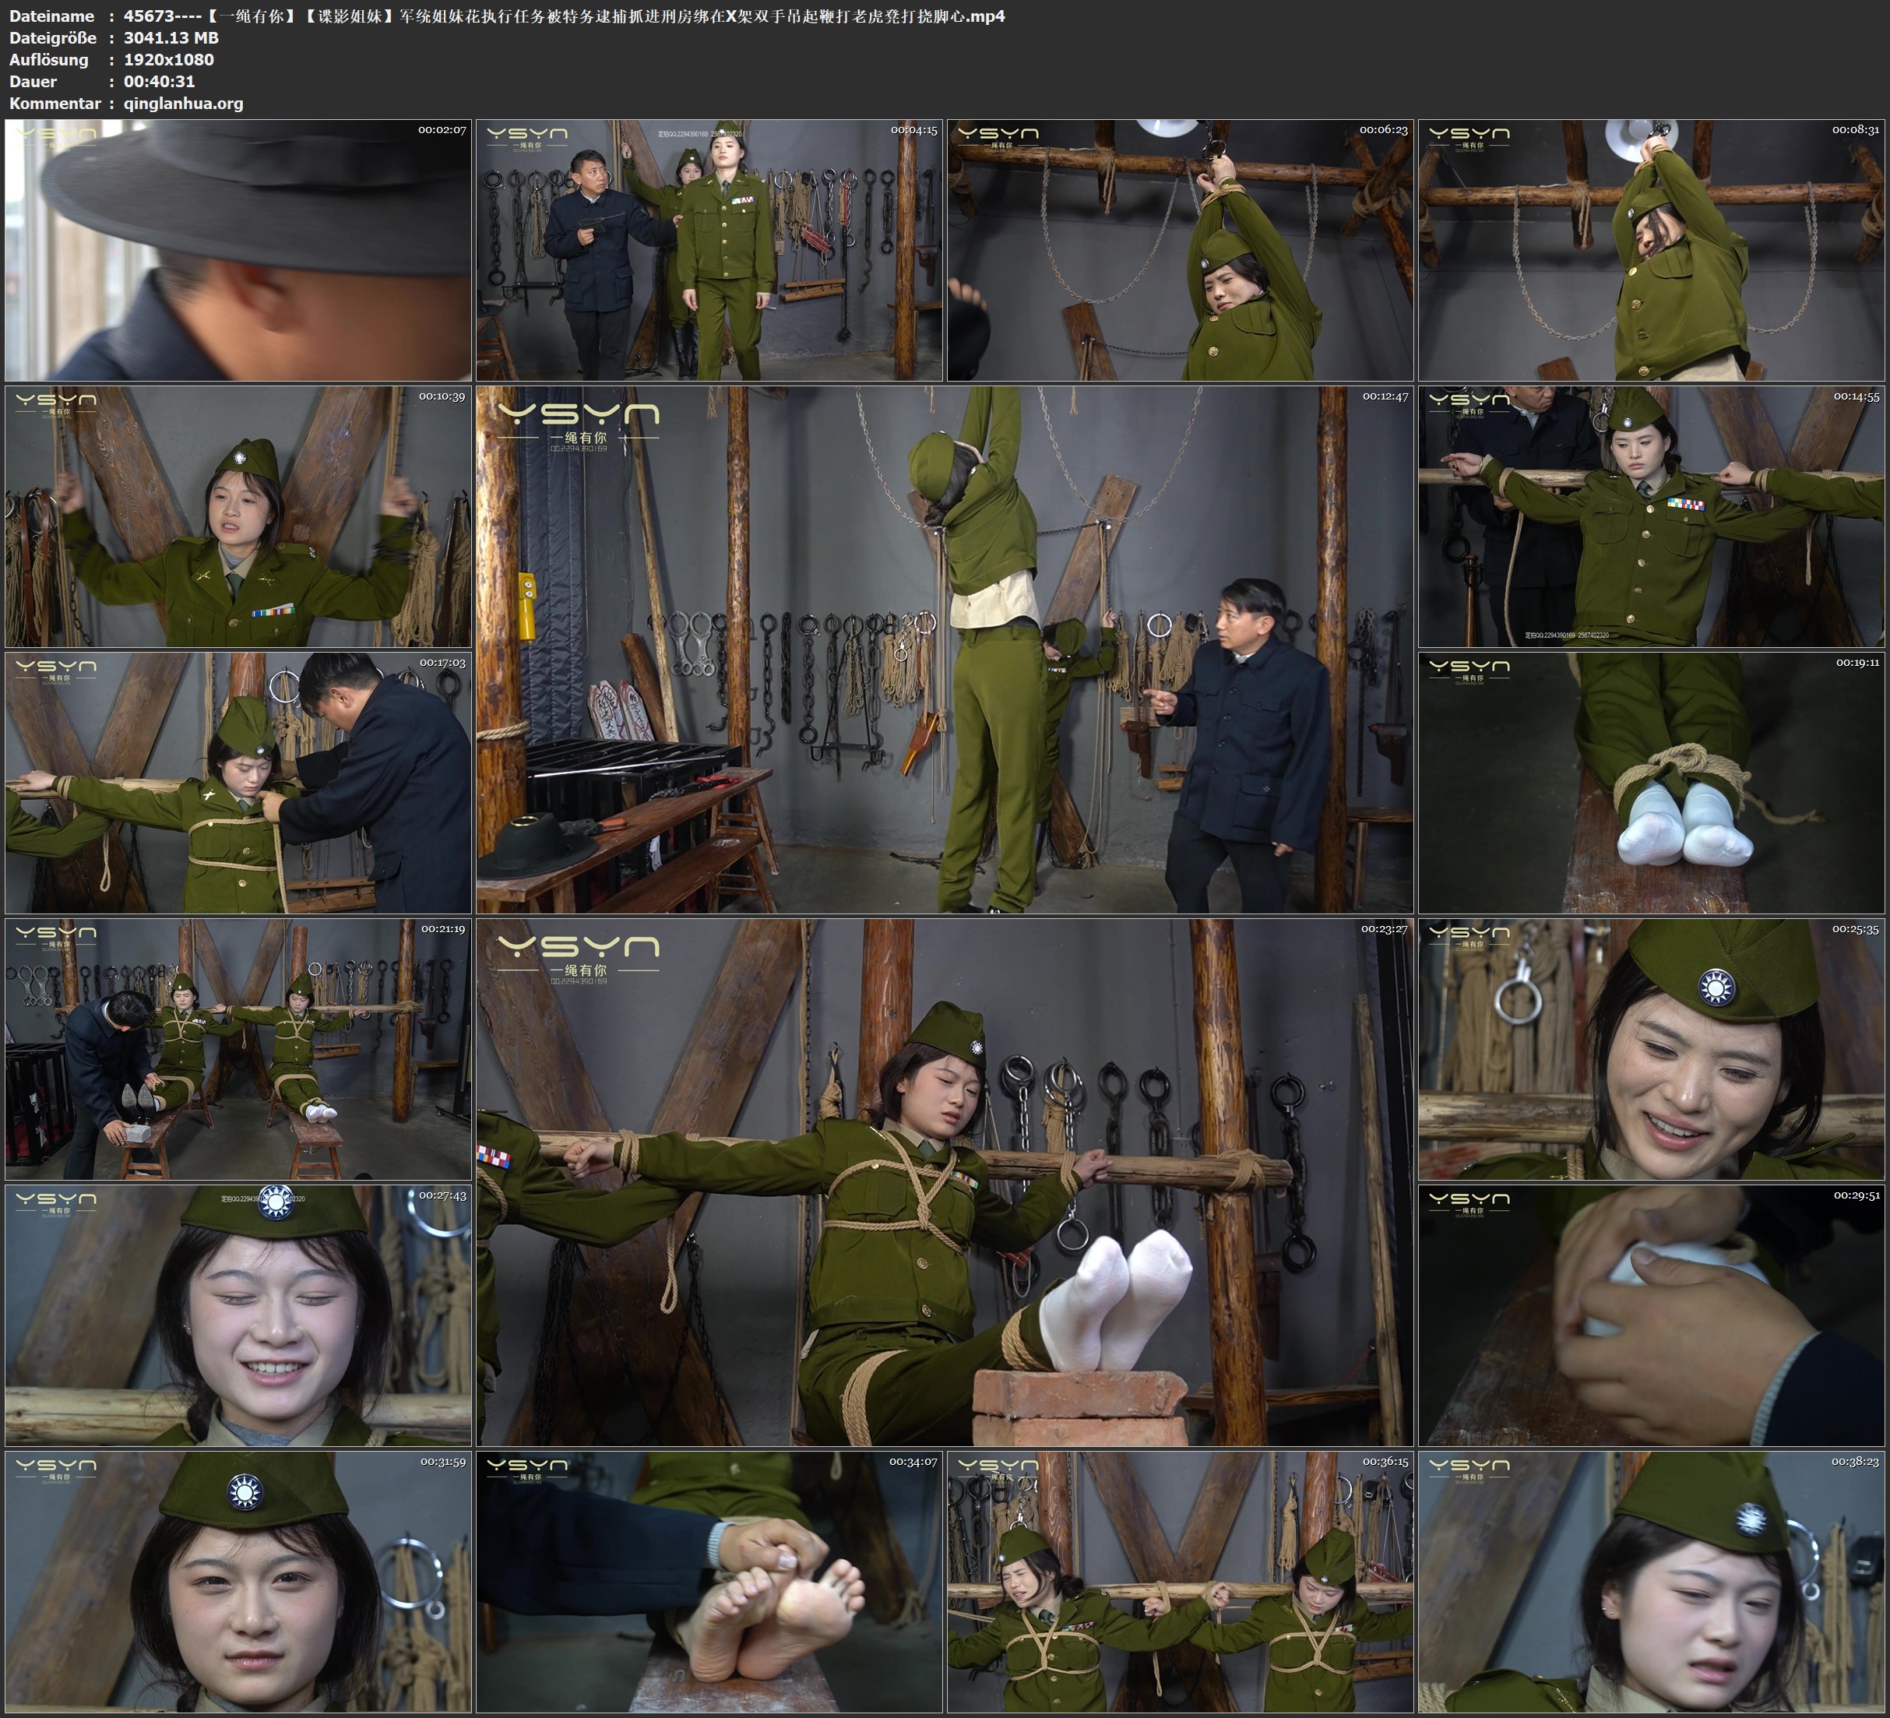1890x1718 pixels.
Task: Select the large frame at 00:12:47
Action: click(x=944, y=650)
